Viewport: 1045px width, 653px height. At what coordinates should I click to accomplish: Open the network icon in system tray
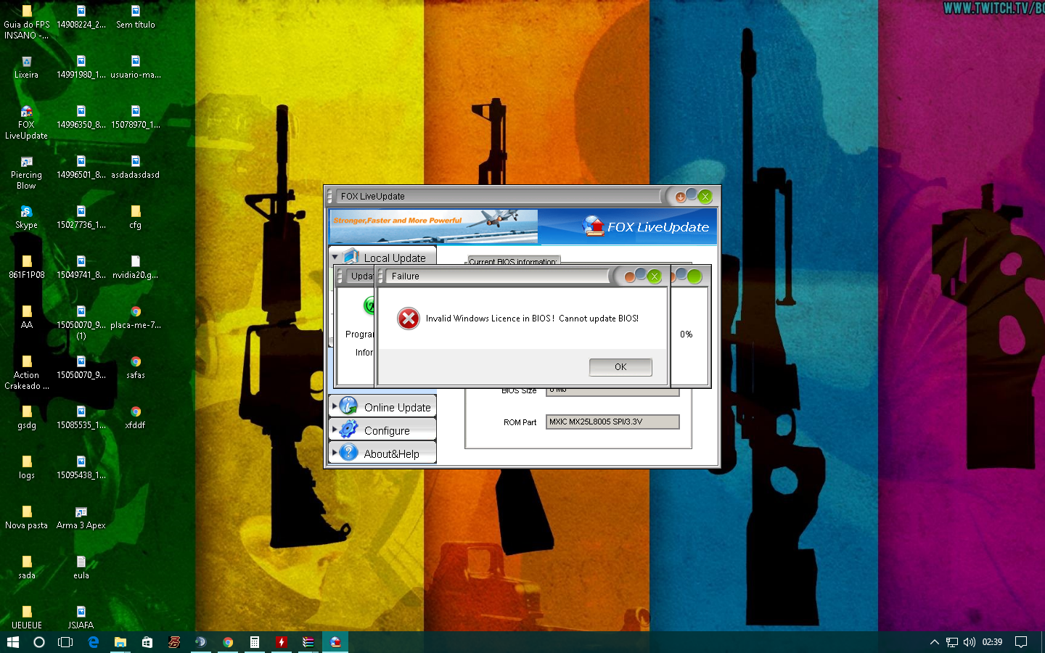click(952, 642)
